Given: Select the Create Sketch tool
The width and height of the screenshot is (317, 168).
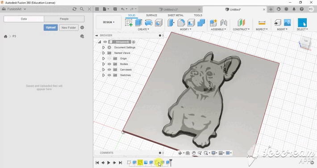Looking at the screenshot, I should (x=129, y=23).
